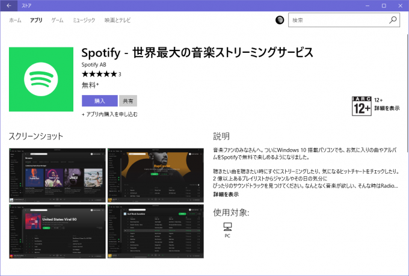The height and width of the screenshot is (276, 409).
Task: Open the user account avatar
Action: 280,20
